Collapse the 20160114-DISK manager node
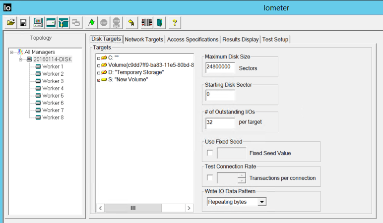383x223 pixels. pos(21,59)
